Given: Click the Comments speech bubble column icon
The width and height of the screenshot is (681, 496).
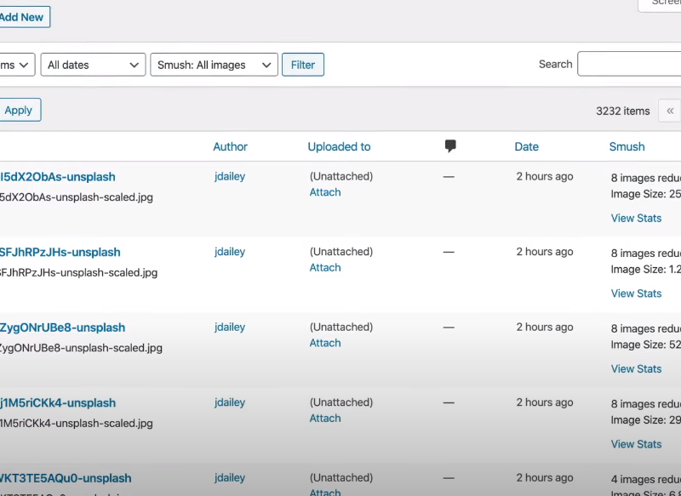Looking at the screenshot, I should click(x=450, y=146).
